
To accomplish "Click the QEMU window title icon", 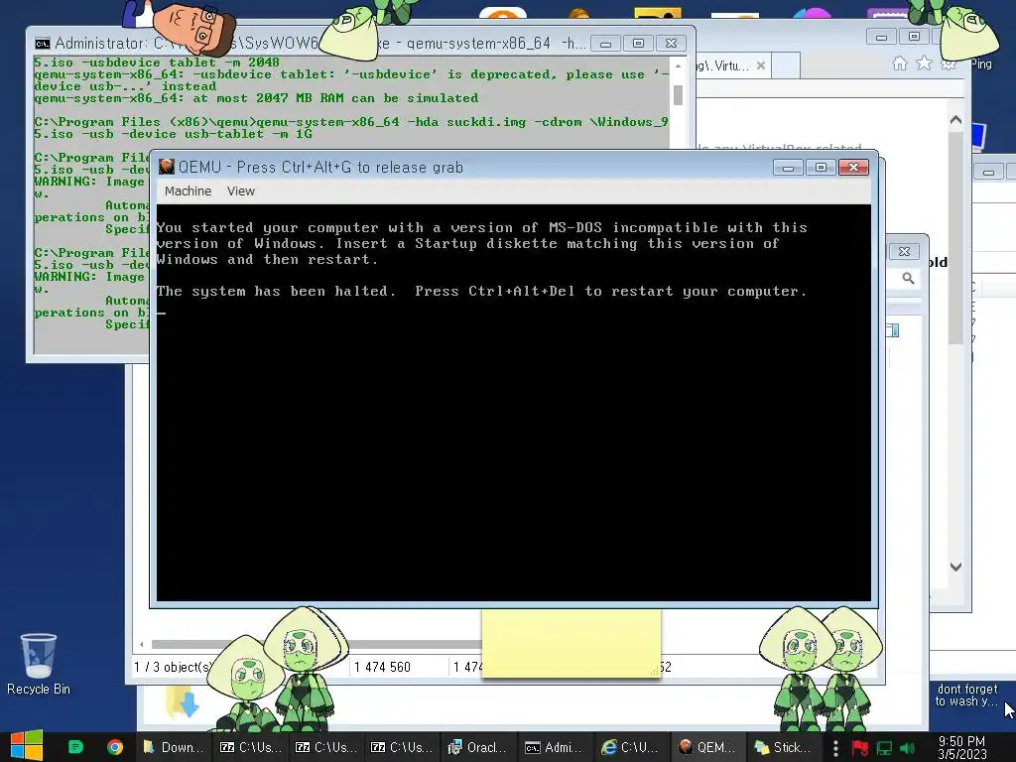I will point(167,167).
